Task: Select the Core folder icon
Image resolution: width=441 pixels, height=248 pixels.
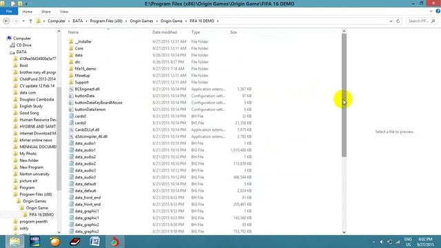Action: tap(71, 48)
